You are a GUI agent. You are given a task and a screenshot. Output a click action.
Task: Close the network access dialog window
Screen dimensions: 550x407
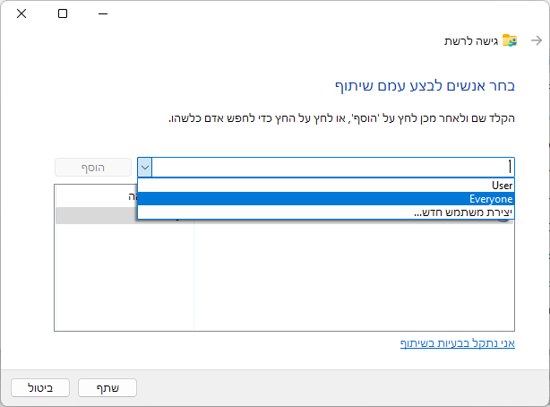(x=21, y=13)
